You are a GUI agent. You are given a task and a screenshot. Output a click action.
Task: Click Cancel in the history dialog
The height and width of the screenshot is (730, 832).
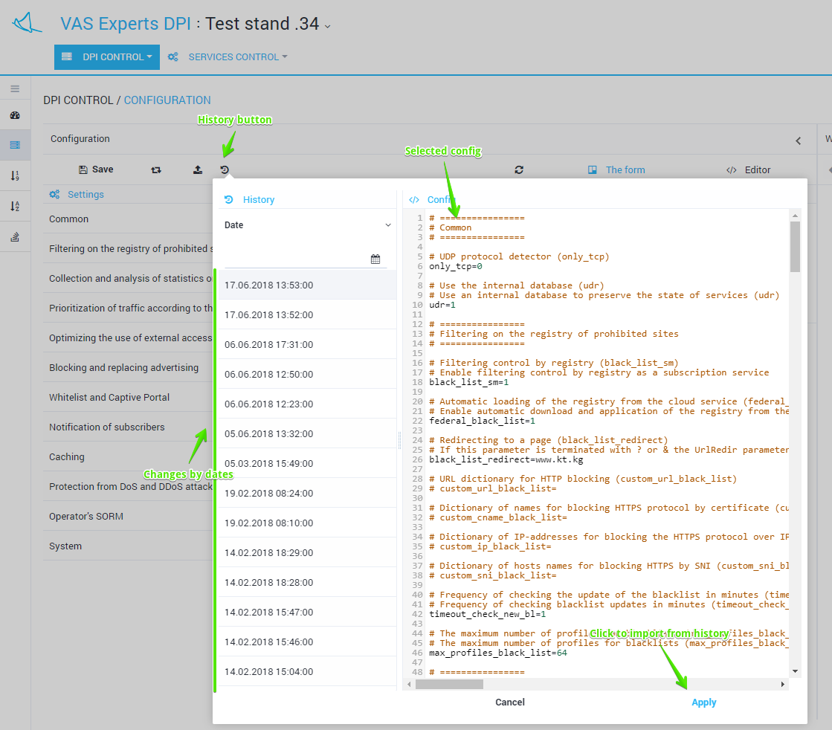click(x=510, y=702)
